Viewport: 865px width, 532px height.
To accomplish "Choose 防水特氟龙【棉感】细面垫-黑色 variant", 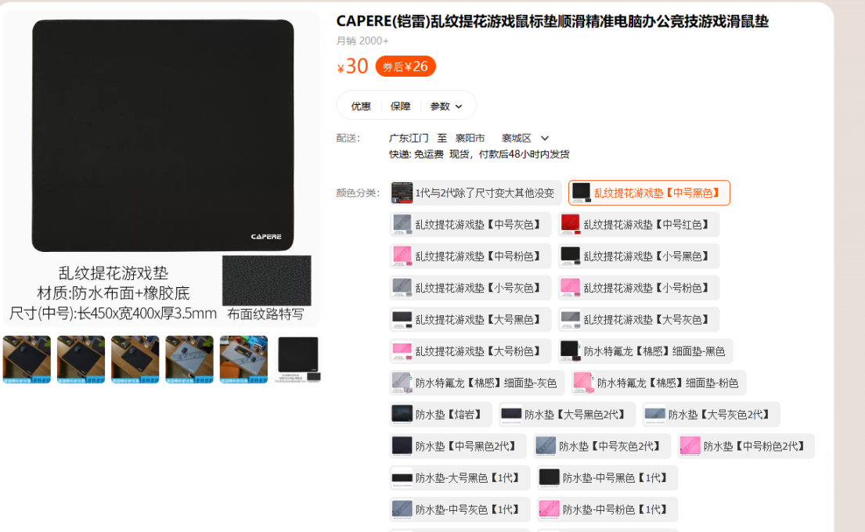I will click(645, 351).
